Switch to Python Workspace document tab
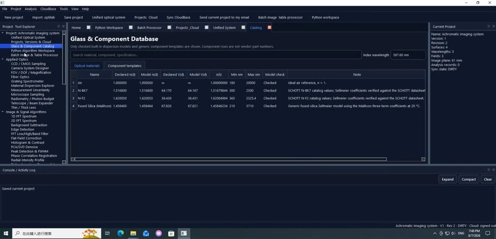This screenshot has width=496, height=239. coord(109,27)
